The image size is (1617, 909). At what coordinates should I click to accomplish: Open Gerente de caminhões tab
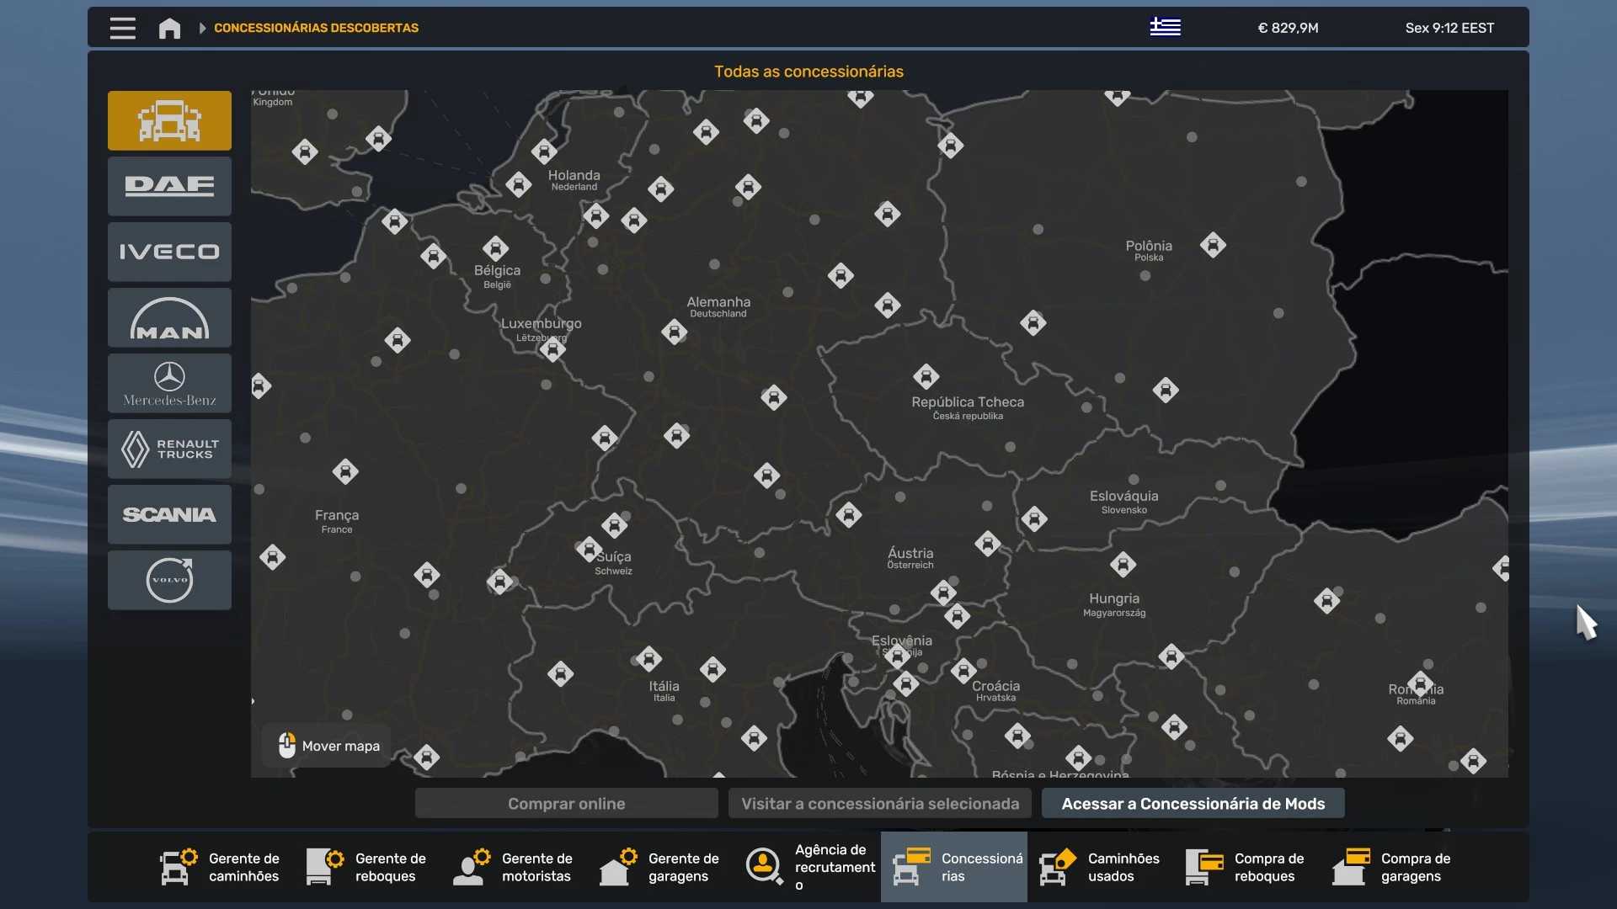(x=221, y=867)
